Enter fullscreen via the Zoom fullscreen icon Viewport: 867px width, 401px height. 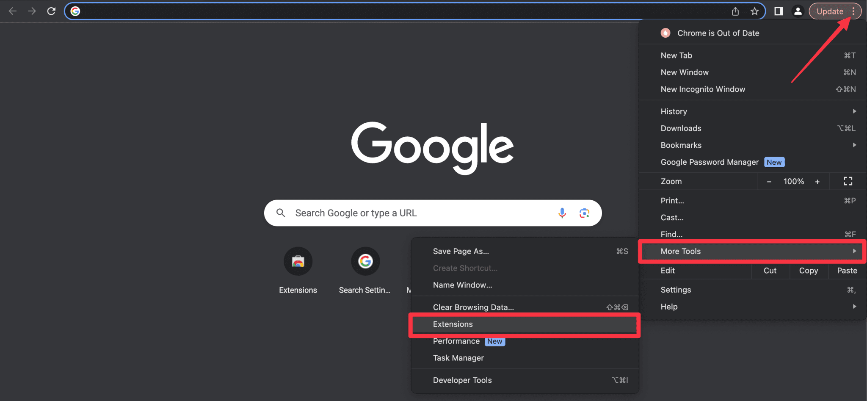pyautogui.click(x=848, y=181)
